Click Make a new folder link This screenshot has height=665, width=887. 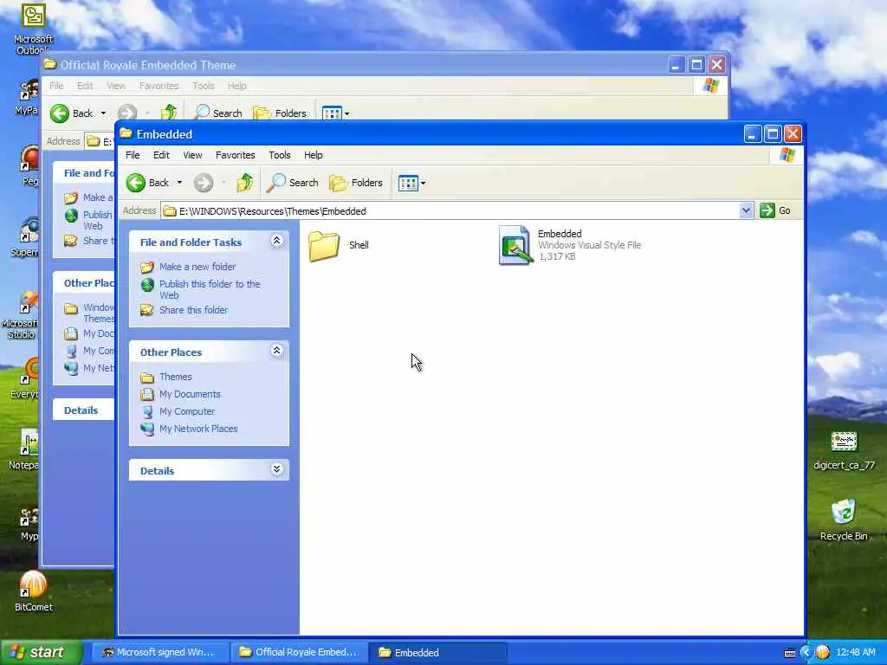click(x=197, y=267)
